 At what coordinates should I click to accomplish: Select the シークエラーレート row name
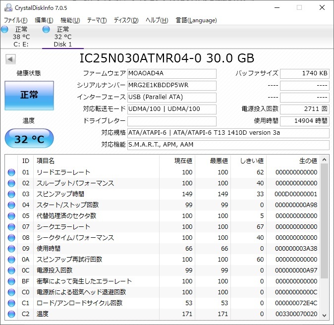[63, 227]
